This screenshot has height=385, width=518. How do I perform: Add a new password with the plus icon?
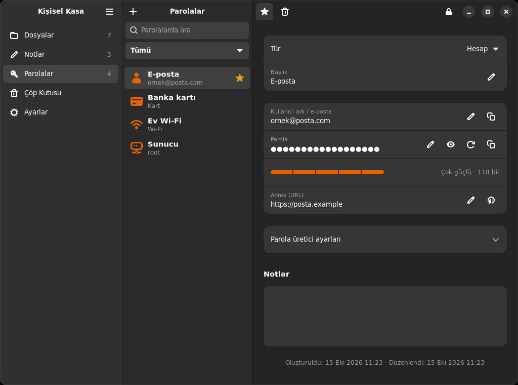tap(133, 12)
